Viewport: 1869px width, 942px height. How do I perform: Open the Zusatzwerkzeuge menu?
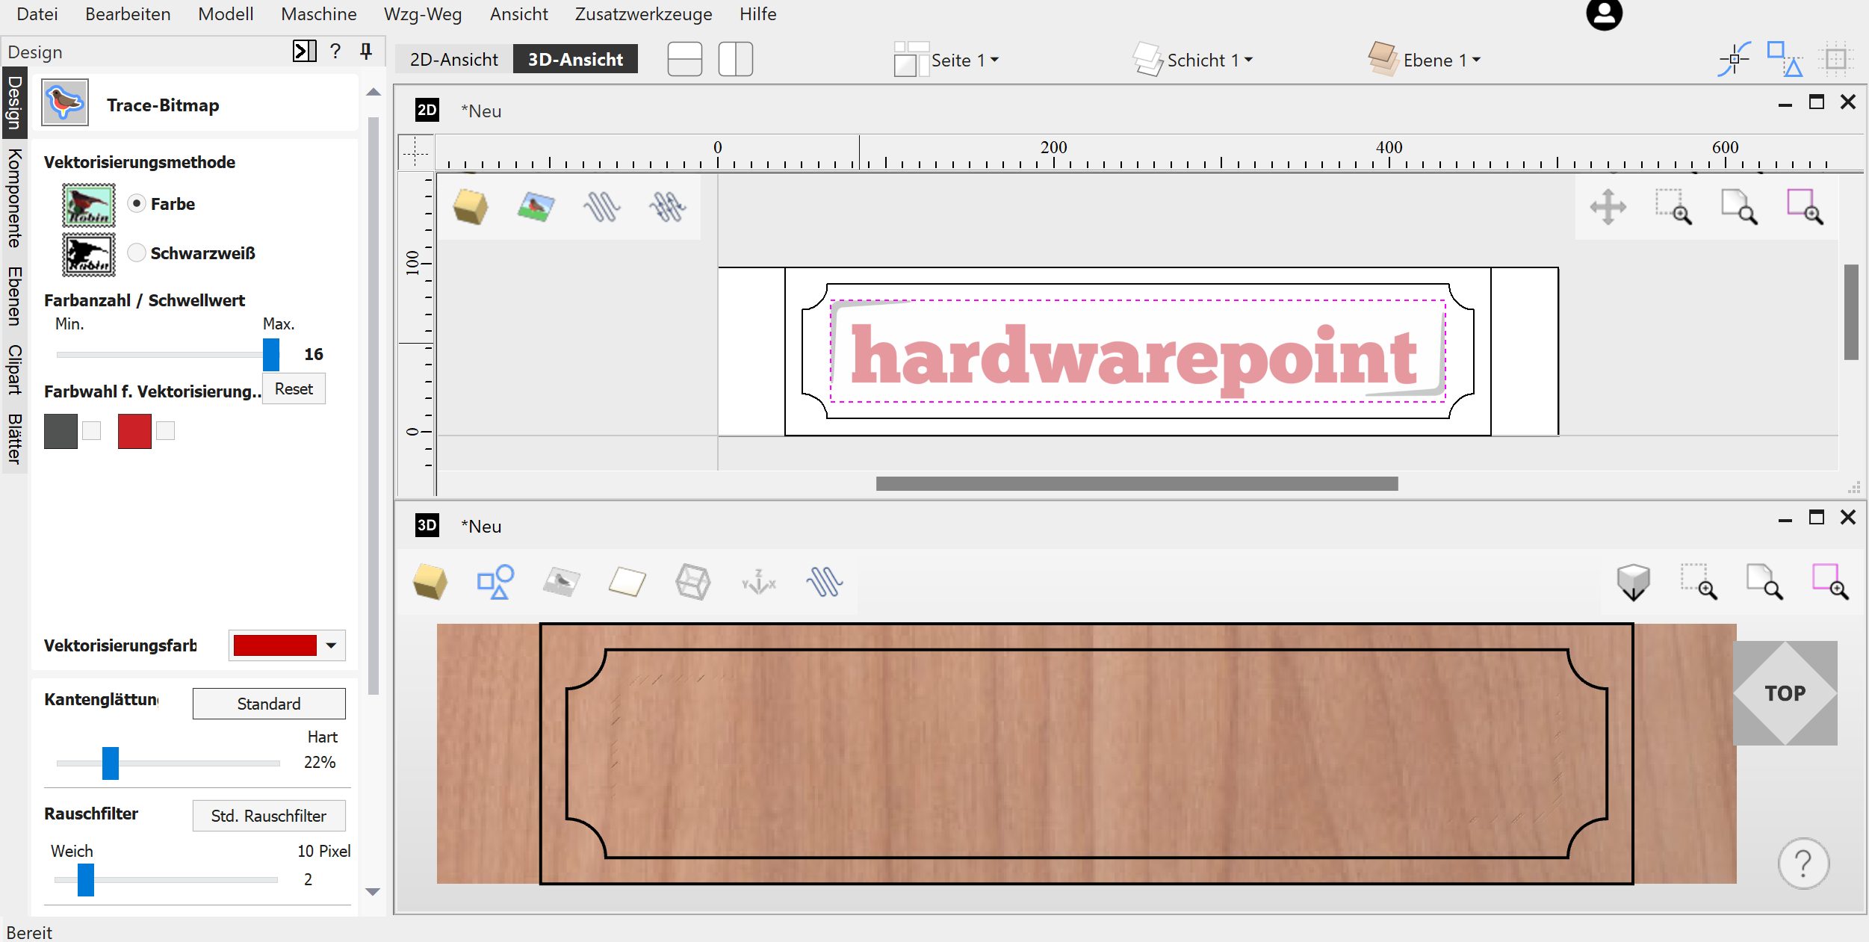pyautogui.click(x=643, y=14)
